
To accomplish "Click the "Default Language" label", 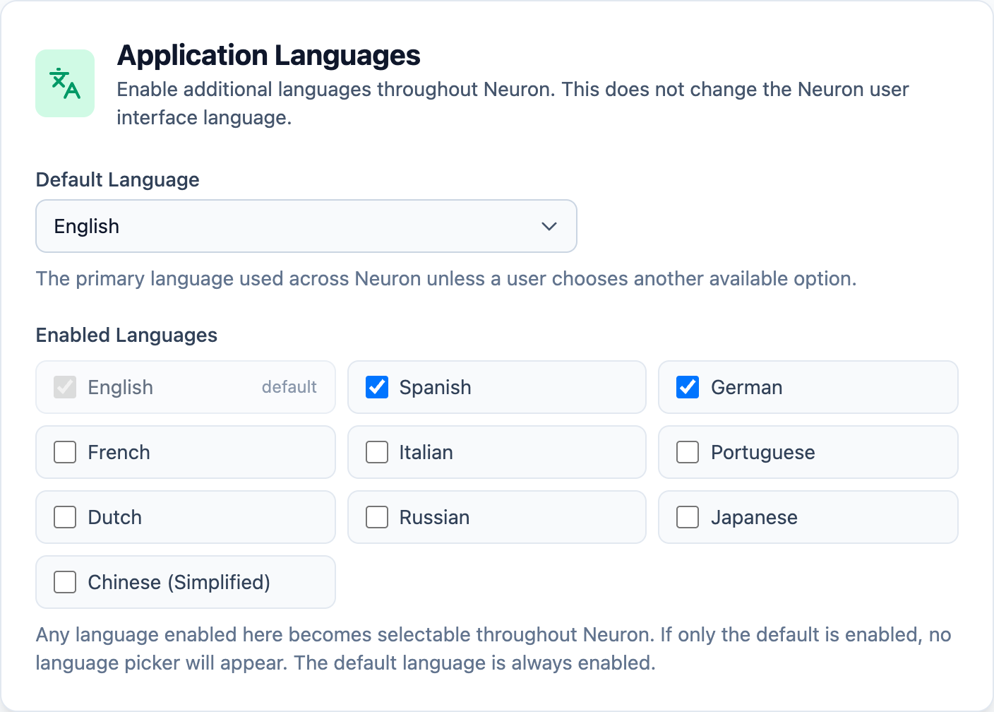I will [118, 179].
